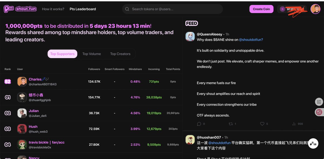Click the 12,679pts incoming value
This screenshot has width=324, height=159.
(x=154, y=129)
